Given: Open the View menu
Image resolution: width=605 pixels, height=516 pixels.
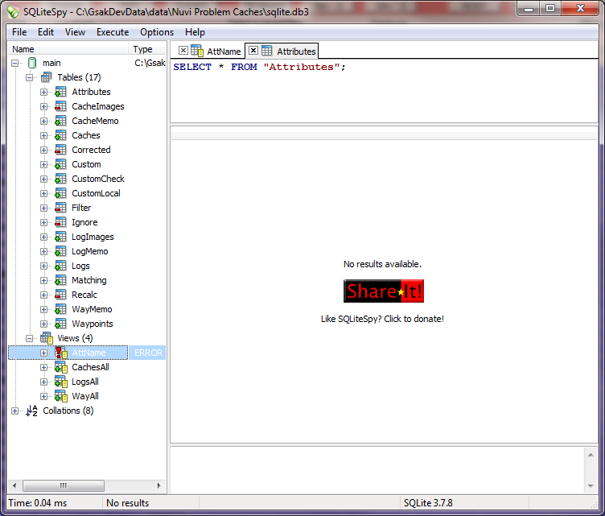Looking at the screenshot, I should click(75, 32).
